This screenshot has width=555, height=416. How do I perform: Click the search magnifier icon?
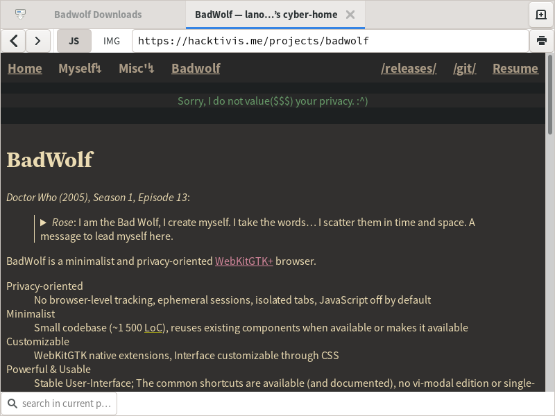(x=12, y=404)
